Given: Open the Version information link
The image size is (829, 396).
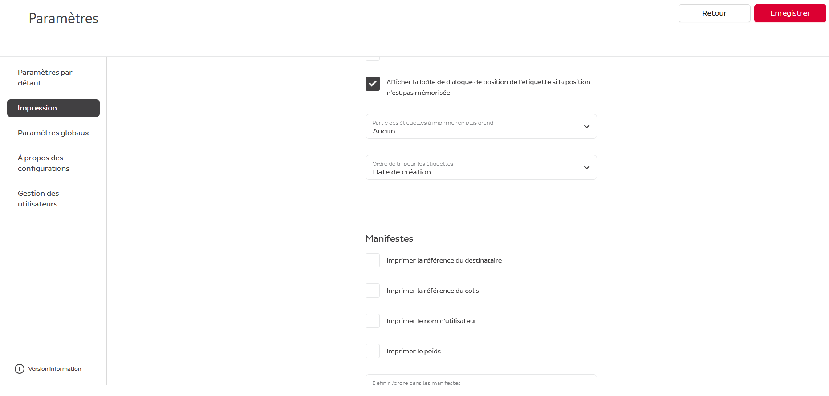Looking at the screenshot, I should pyautogui.click(x=55, y=369).
